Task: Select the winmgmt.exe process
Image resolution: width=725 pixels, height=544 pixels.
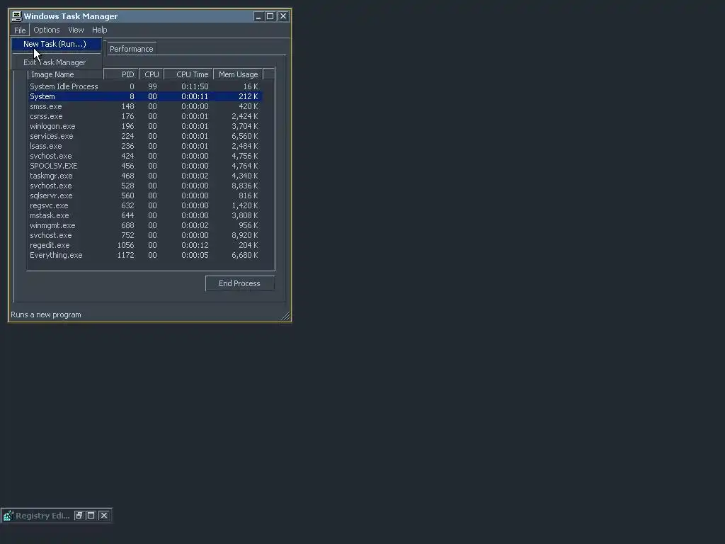Action: (x=145, y=226)
